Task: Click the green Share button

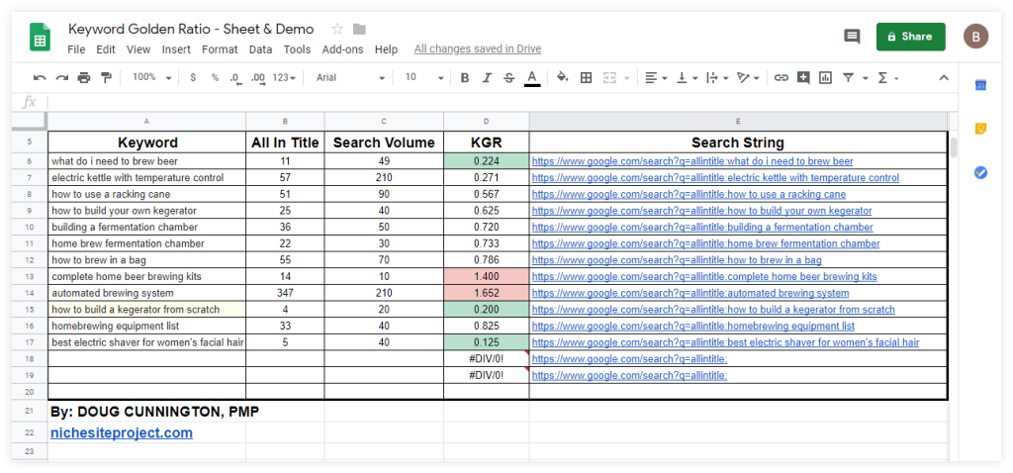Action: (x=910, y=37)
